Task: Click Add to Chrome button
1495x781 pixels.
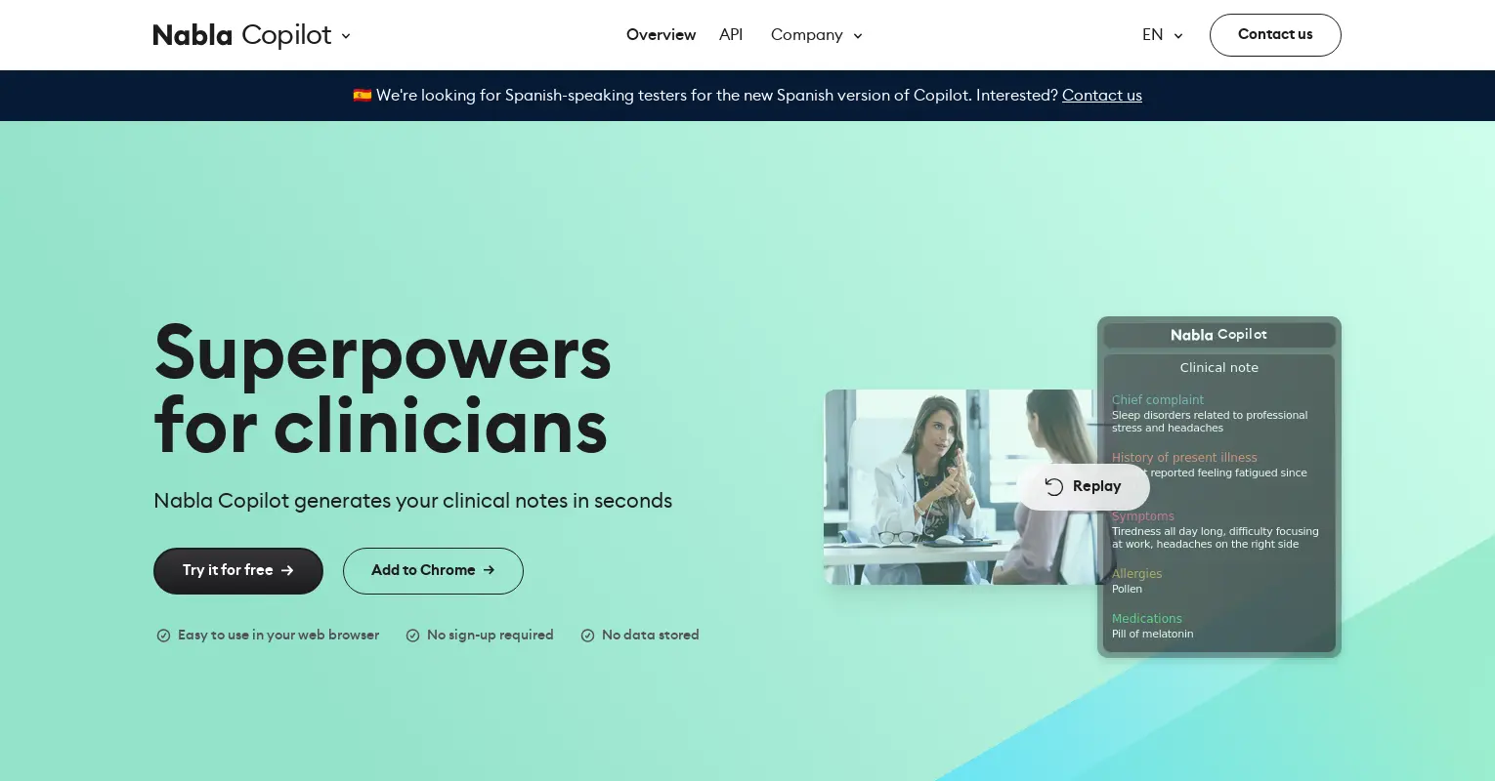Action: click(x=433, y=571)
